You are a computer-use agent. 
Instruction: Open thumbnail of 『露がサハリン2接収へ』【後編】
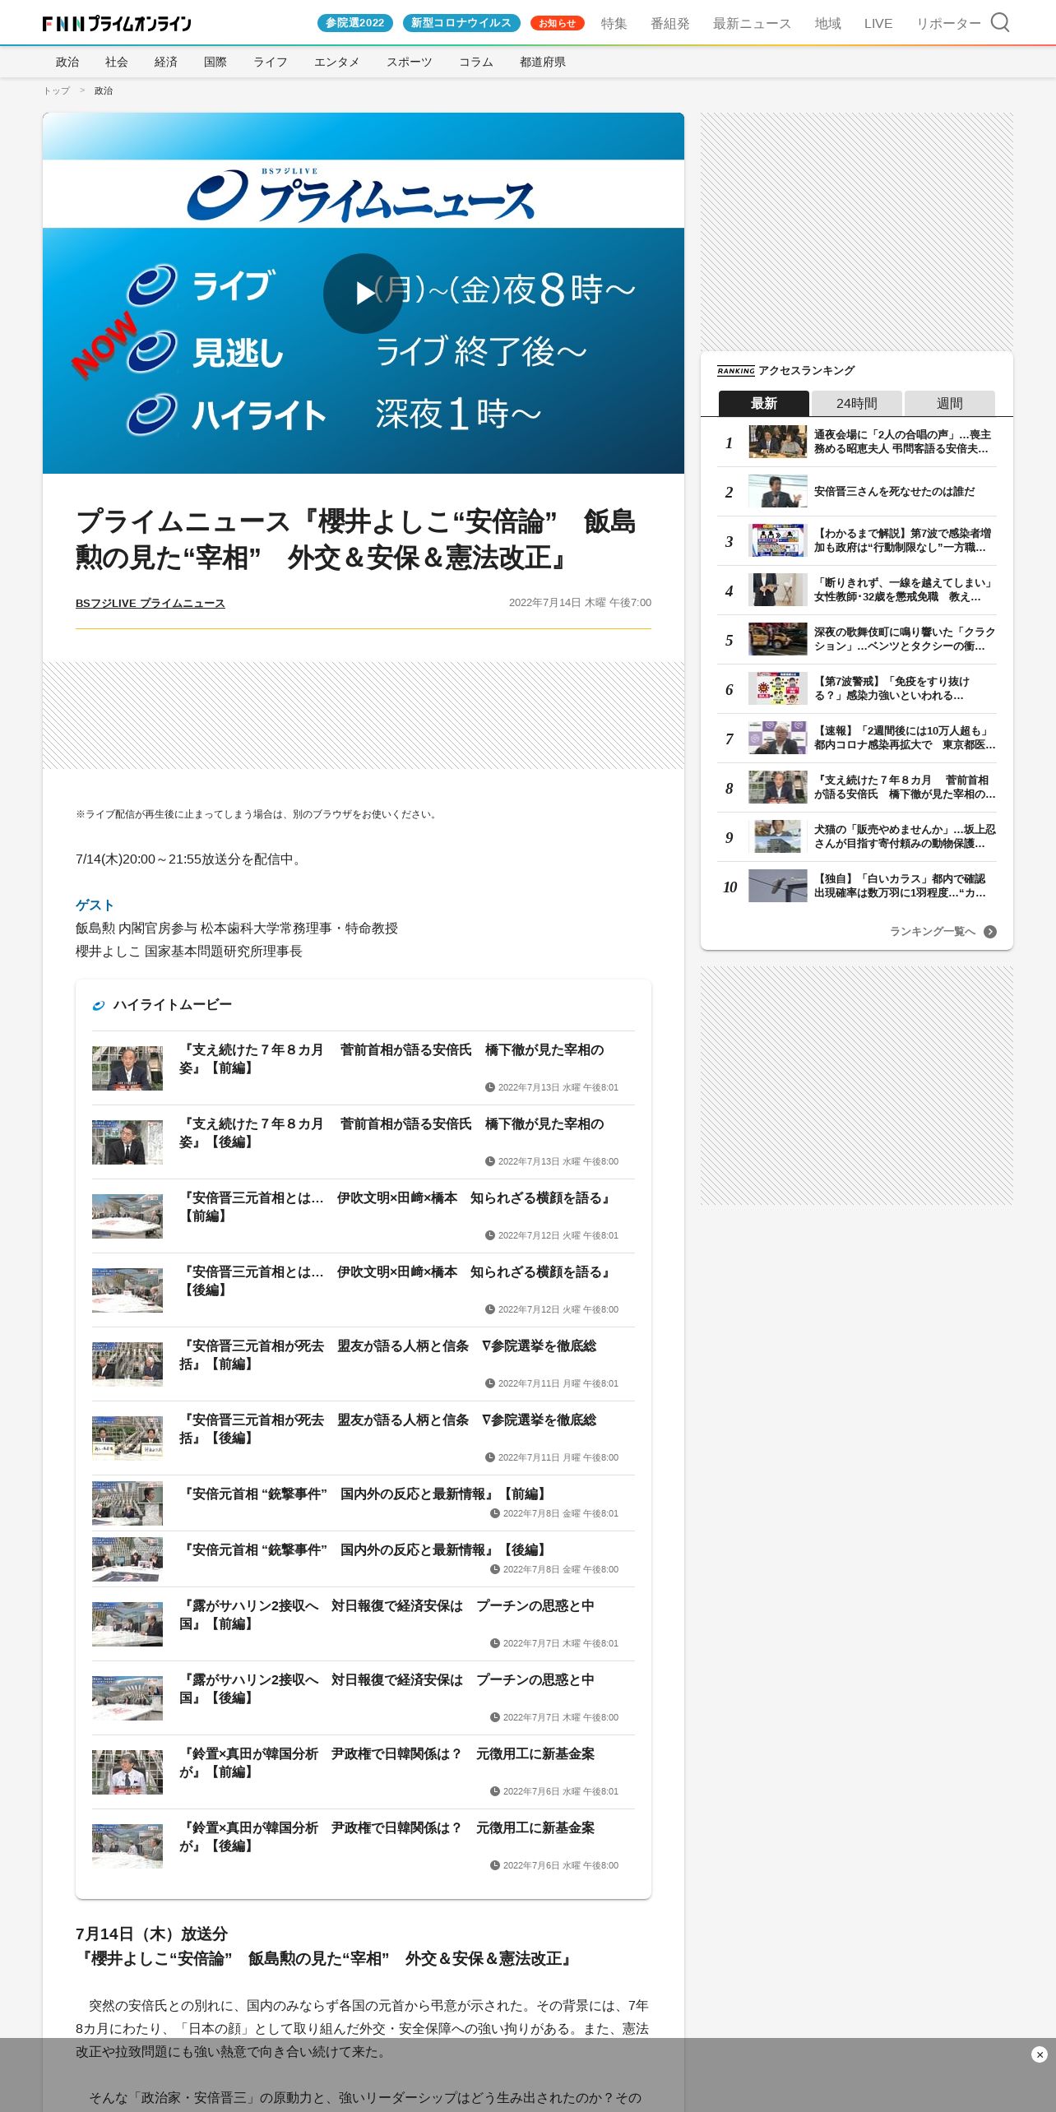point(127,1698)
